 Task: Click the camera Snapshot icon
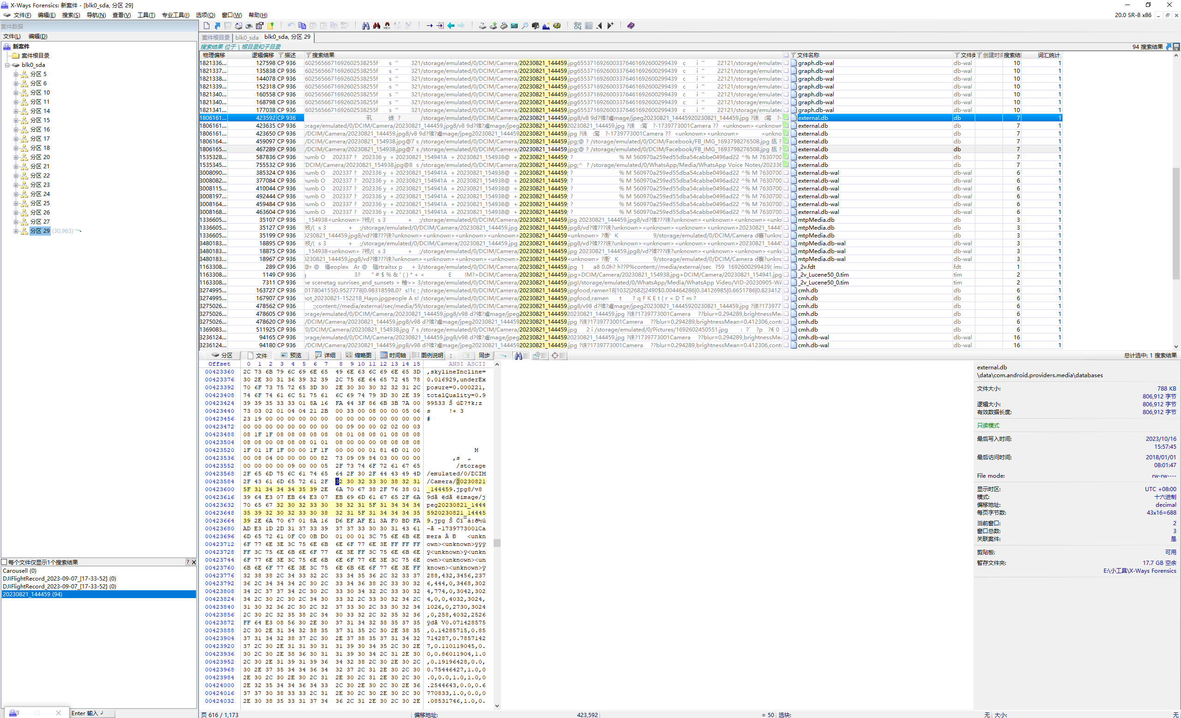536,26
